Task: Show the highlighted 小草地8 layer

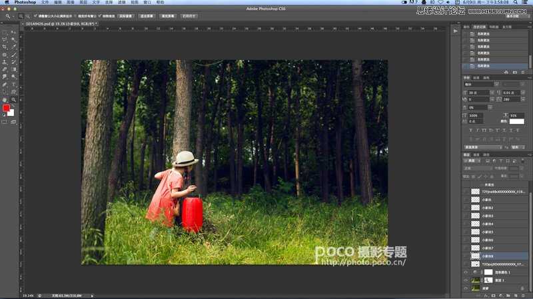Action: click(466, 256)
